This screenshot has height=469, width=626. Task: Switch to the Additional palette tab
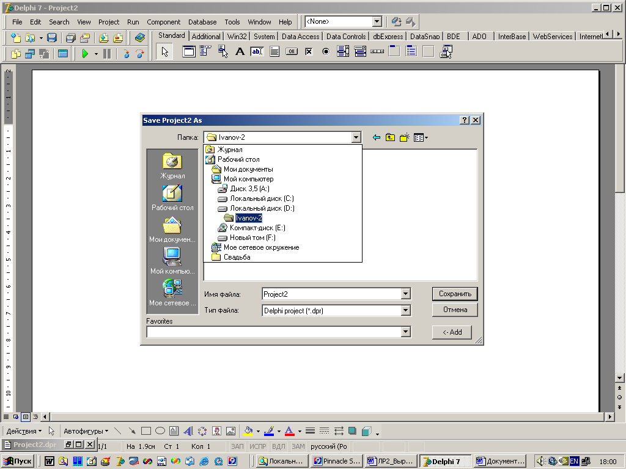(x=205, y=36)
